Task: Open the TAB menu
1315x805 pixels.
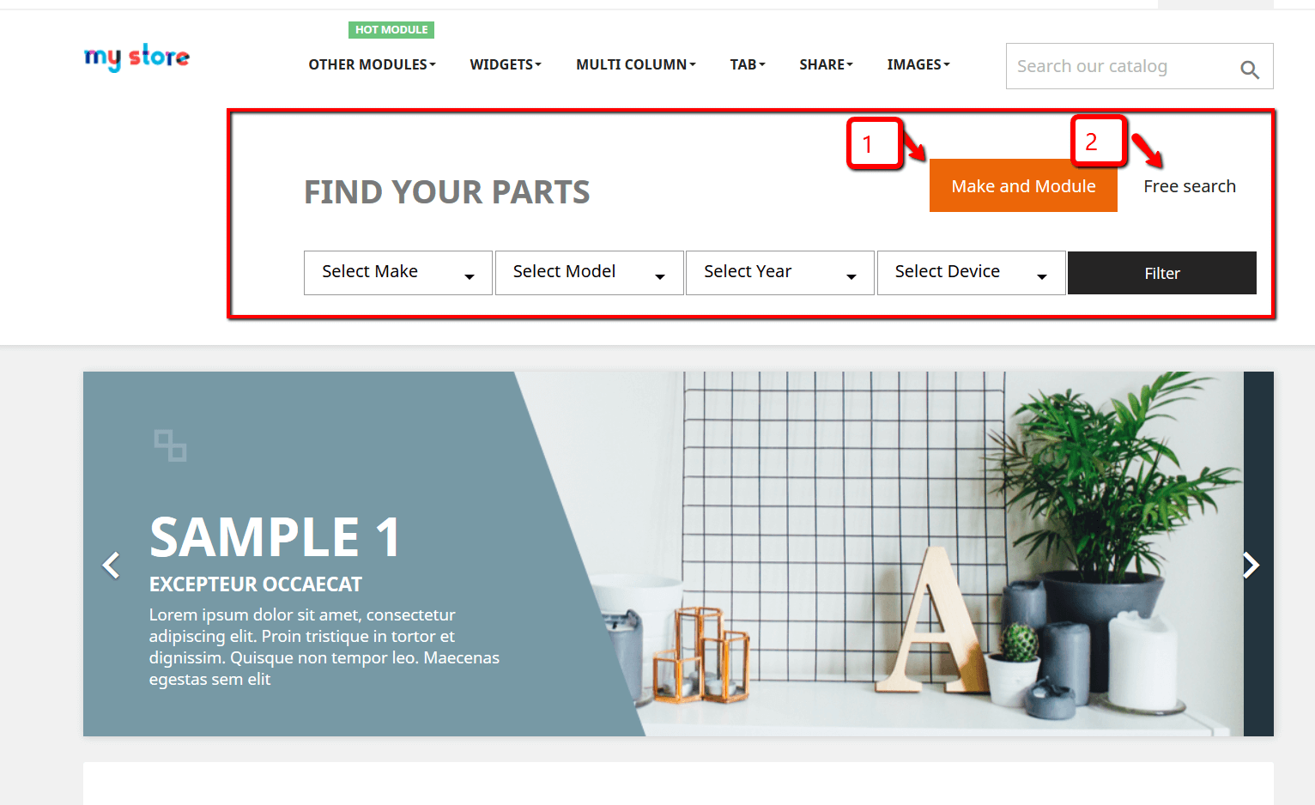Action: [x=748, y=64]
